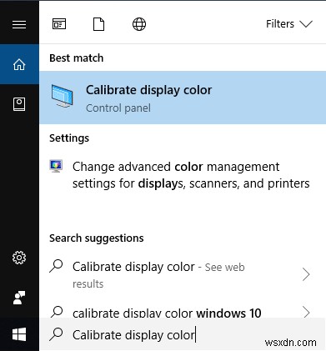
Task: Click the color management monitor icon
Action: click(56, 166)
